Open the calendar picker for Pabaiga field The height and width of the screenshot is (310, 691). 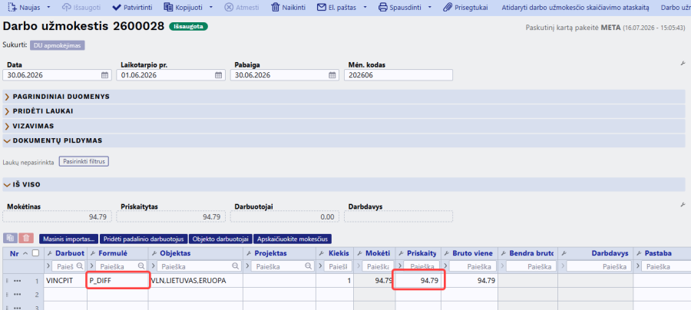332,75
